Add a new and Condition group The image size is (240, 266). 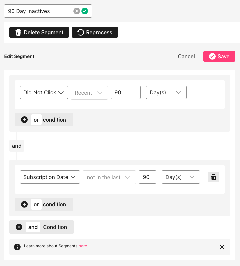pyautogui.click(x=42, y=227)
